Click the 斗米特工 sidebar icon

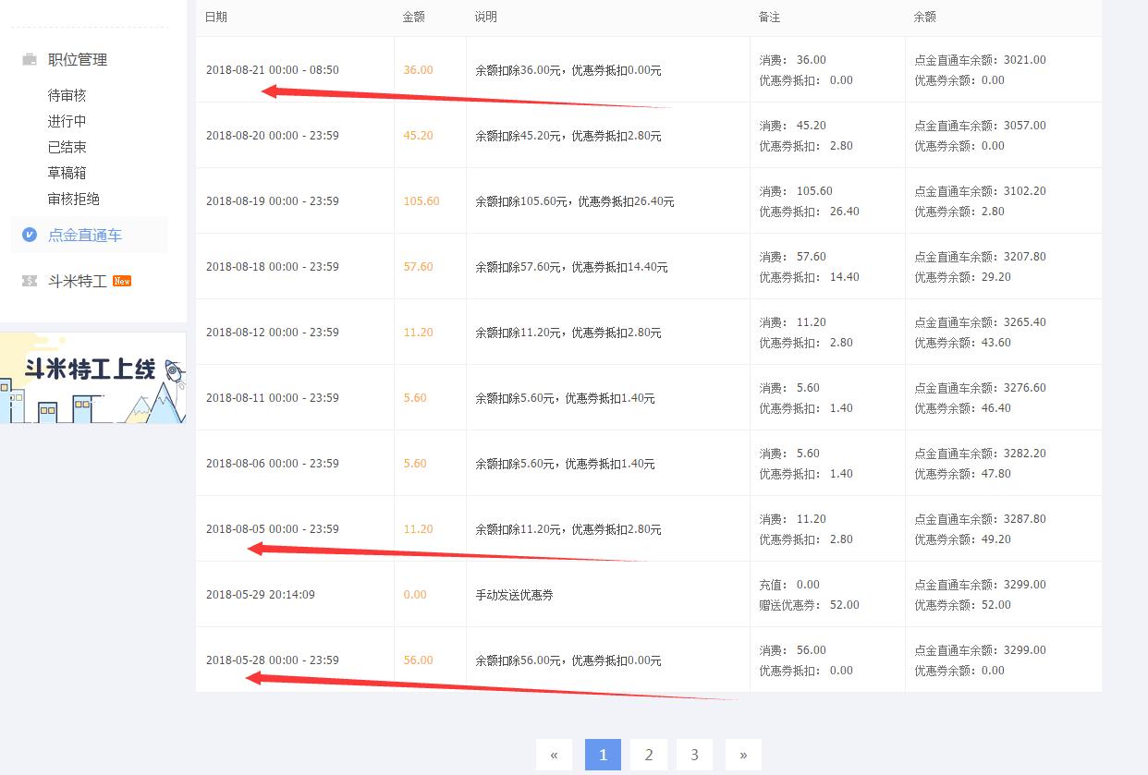click(x=29, y=281)
